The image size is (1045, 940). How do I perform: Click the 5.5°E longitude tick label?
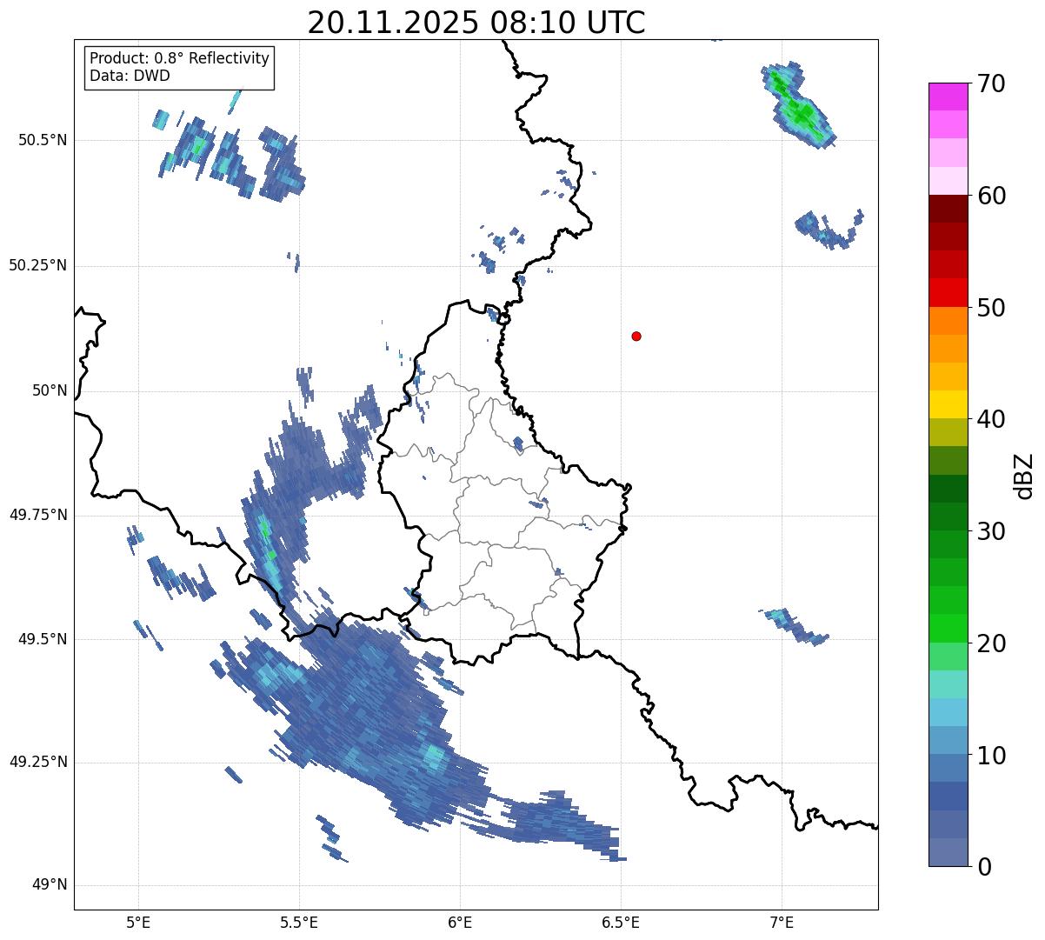click(299, 922)
